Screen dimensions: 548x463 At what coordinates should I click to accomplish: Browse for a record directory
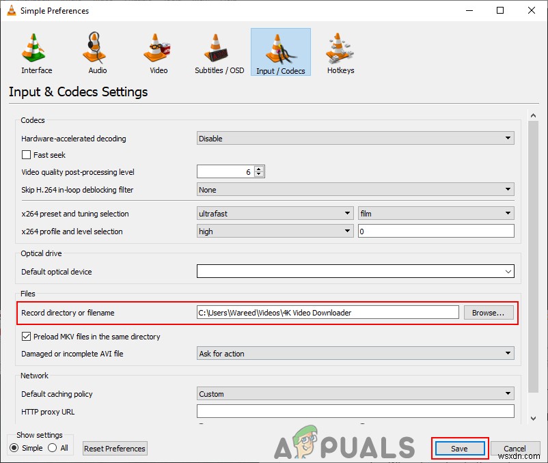coord(489,313)
